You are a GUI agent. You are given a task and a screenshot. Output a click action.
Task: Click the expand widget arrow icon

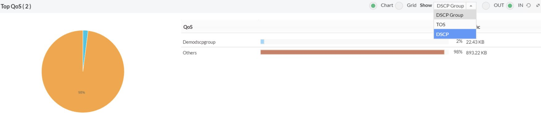click(538, 6)
